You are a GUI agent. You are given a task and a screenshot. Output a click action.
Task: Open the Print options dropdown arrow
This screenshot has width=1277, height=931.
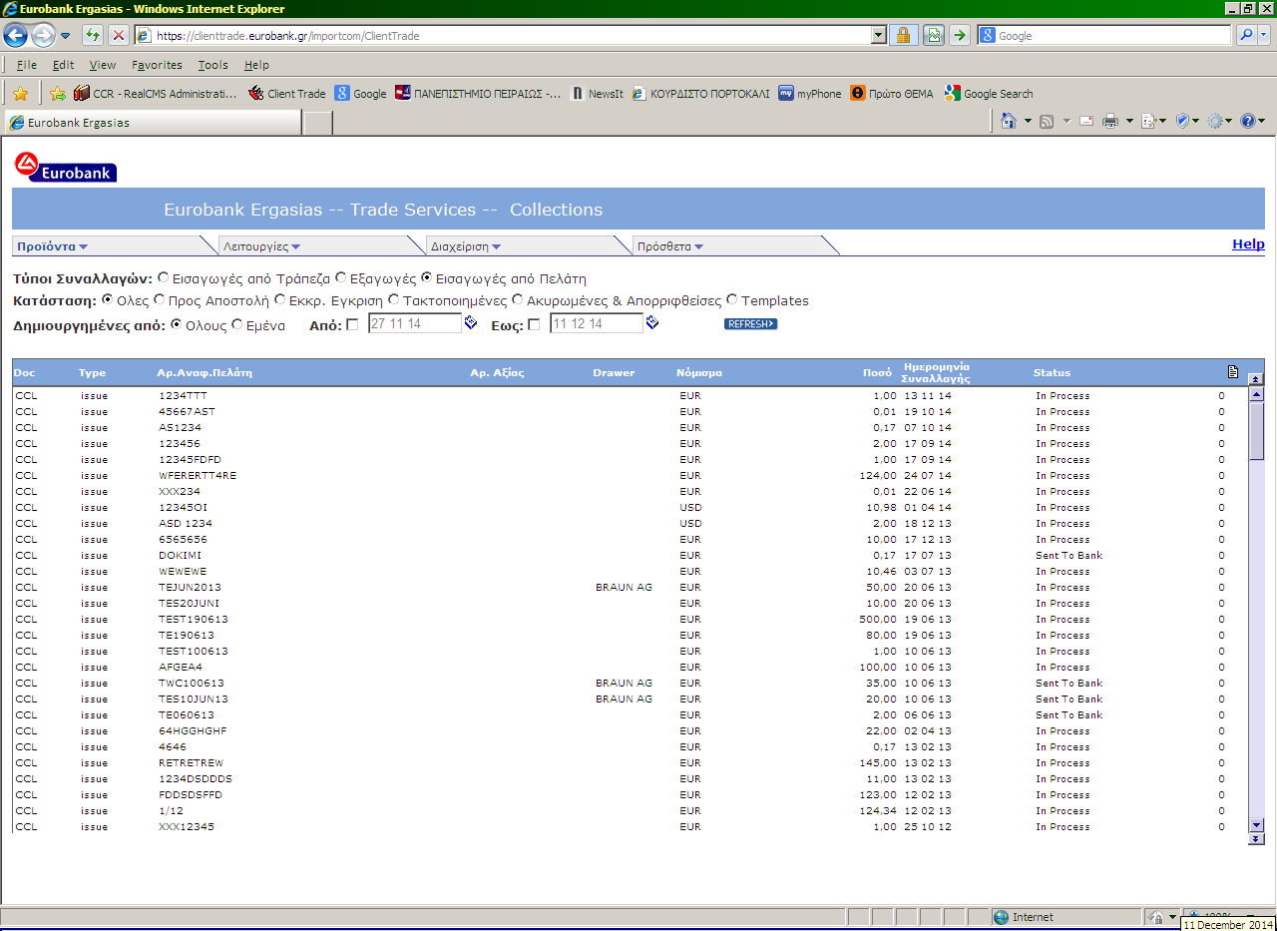click(1129, 121)
